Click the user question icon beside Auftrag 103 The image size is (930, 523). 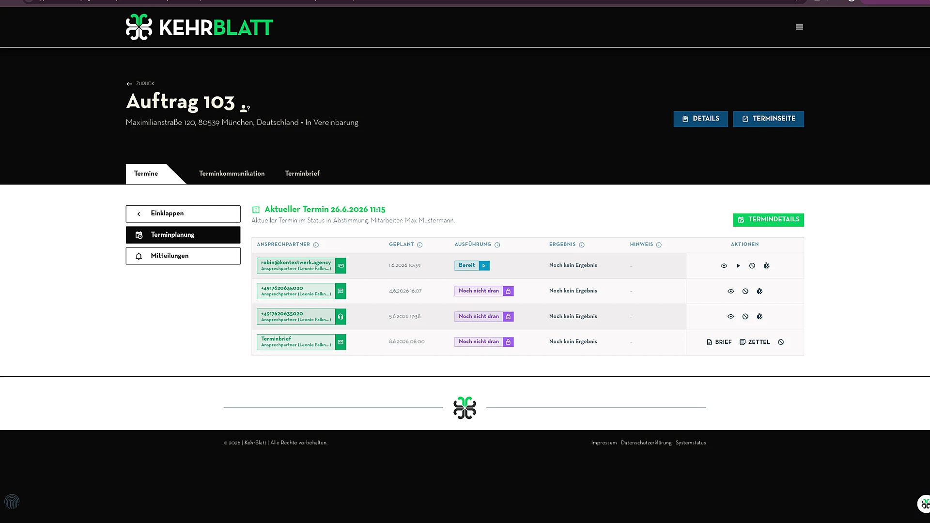(x=245, y=108)
